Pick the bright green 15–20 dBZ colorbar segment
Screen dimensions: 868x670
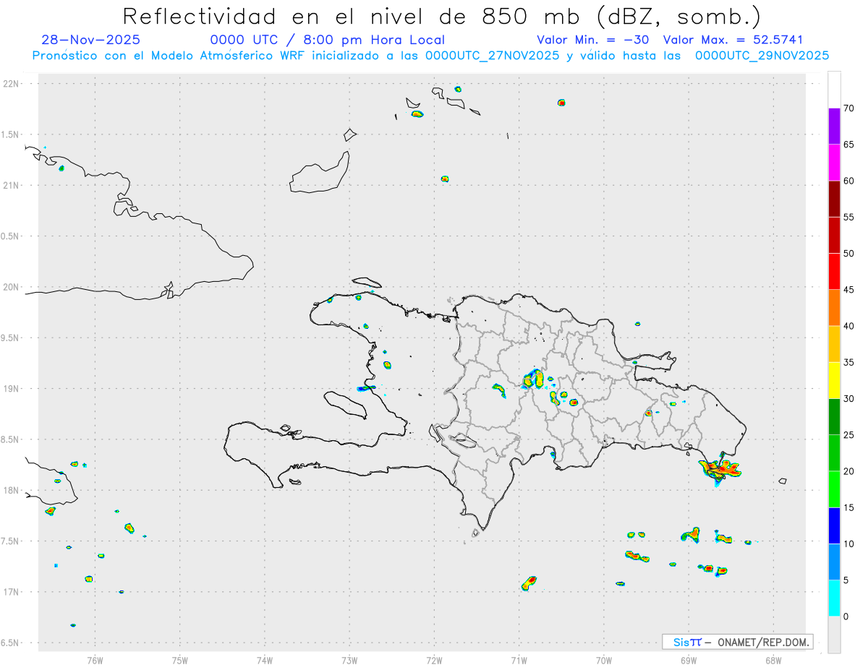[834, 489]
